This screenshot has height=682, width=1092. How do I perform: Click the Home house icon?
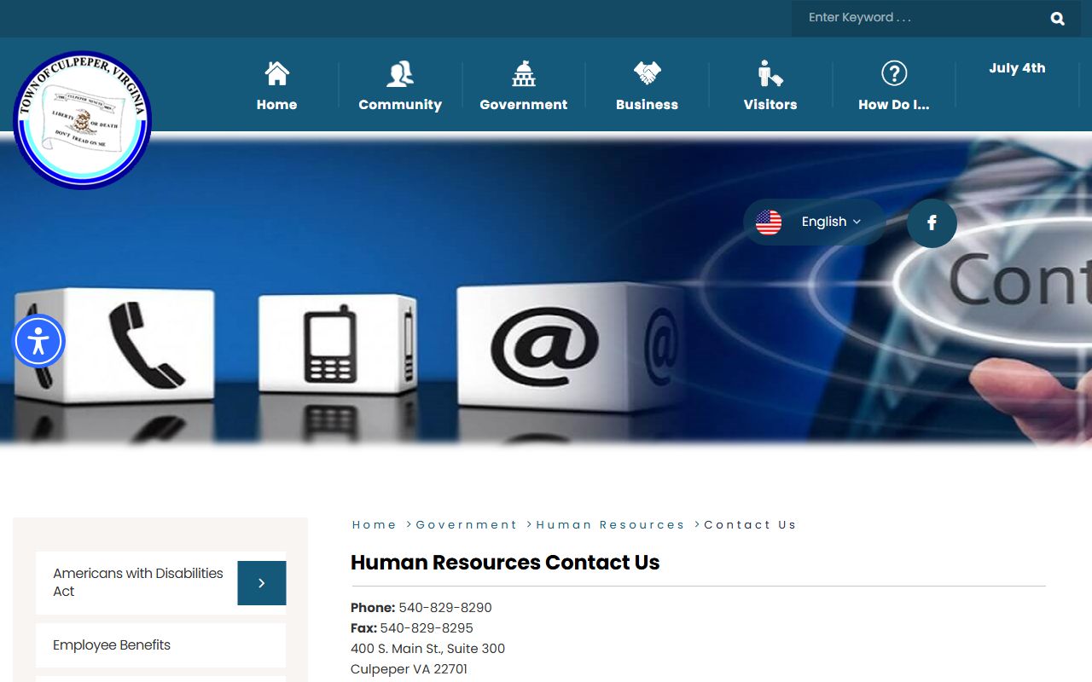(x=276, y=73)
